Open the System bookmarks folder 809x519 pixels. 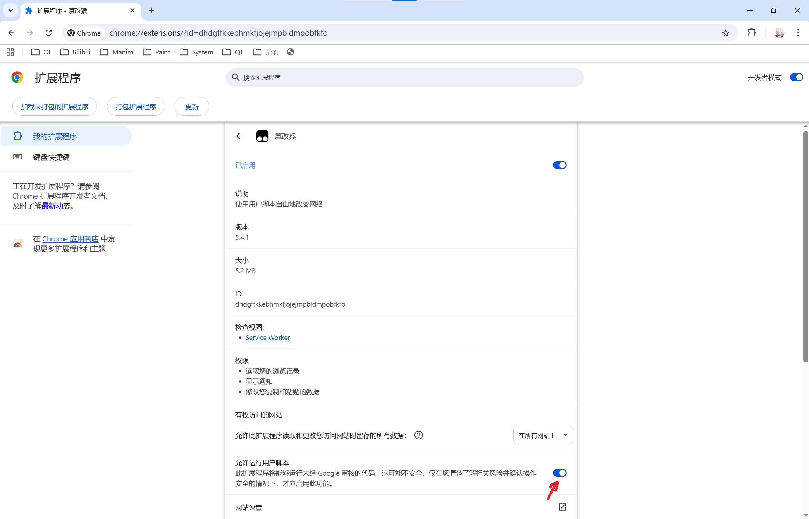tap(196, 52)
